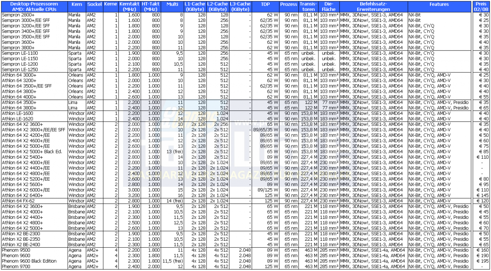Click 'Agena' core in Phenom 9500 row
Screen dimensions: 491x271
point(75,250)
